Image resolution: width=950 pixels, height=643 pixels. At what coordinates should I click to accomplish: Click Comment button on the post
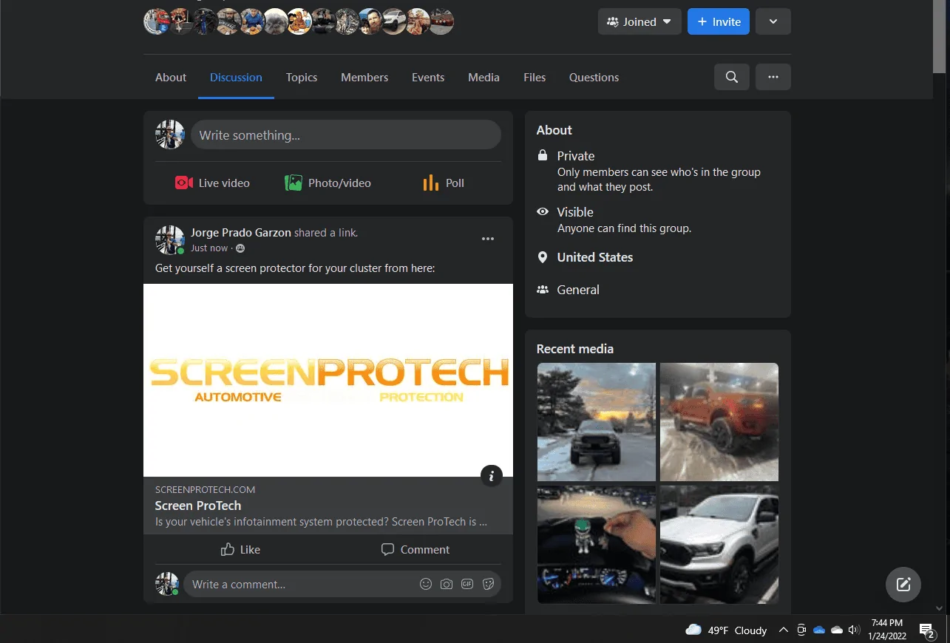(x=415, y=549)
